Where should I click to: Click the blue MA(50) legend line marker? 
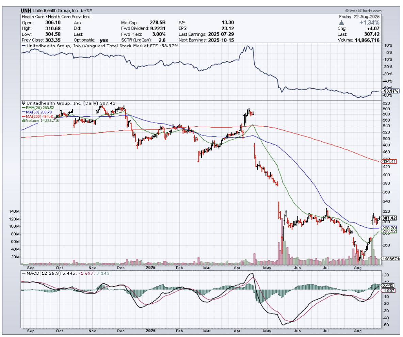tap(23, 112)
